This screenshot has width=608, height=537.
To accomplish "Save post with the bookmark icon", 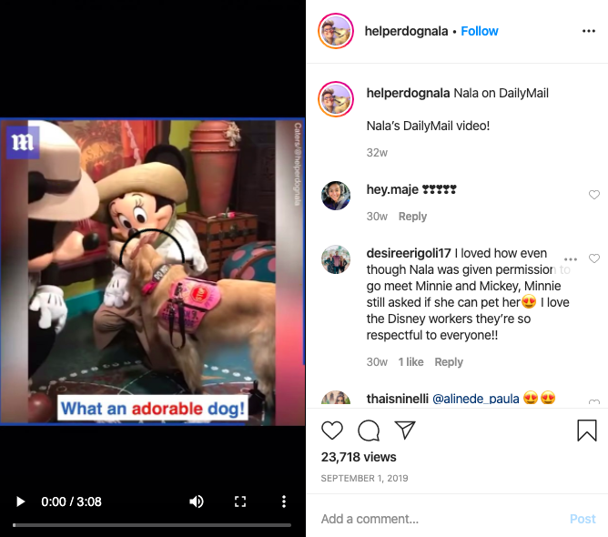I will click(587, 431).
